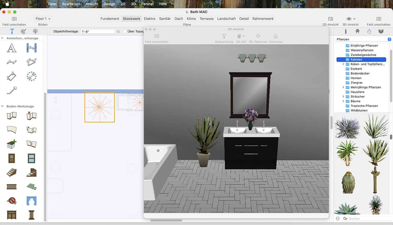Select the Curtains tool icon

31,201
